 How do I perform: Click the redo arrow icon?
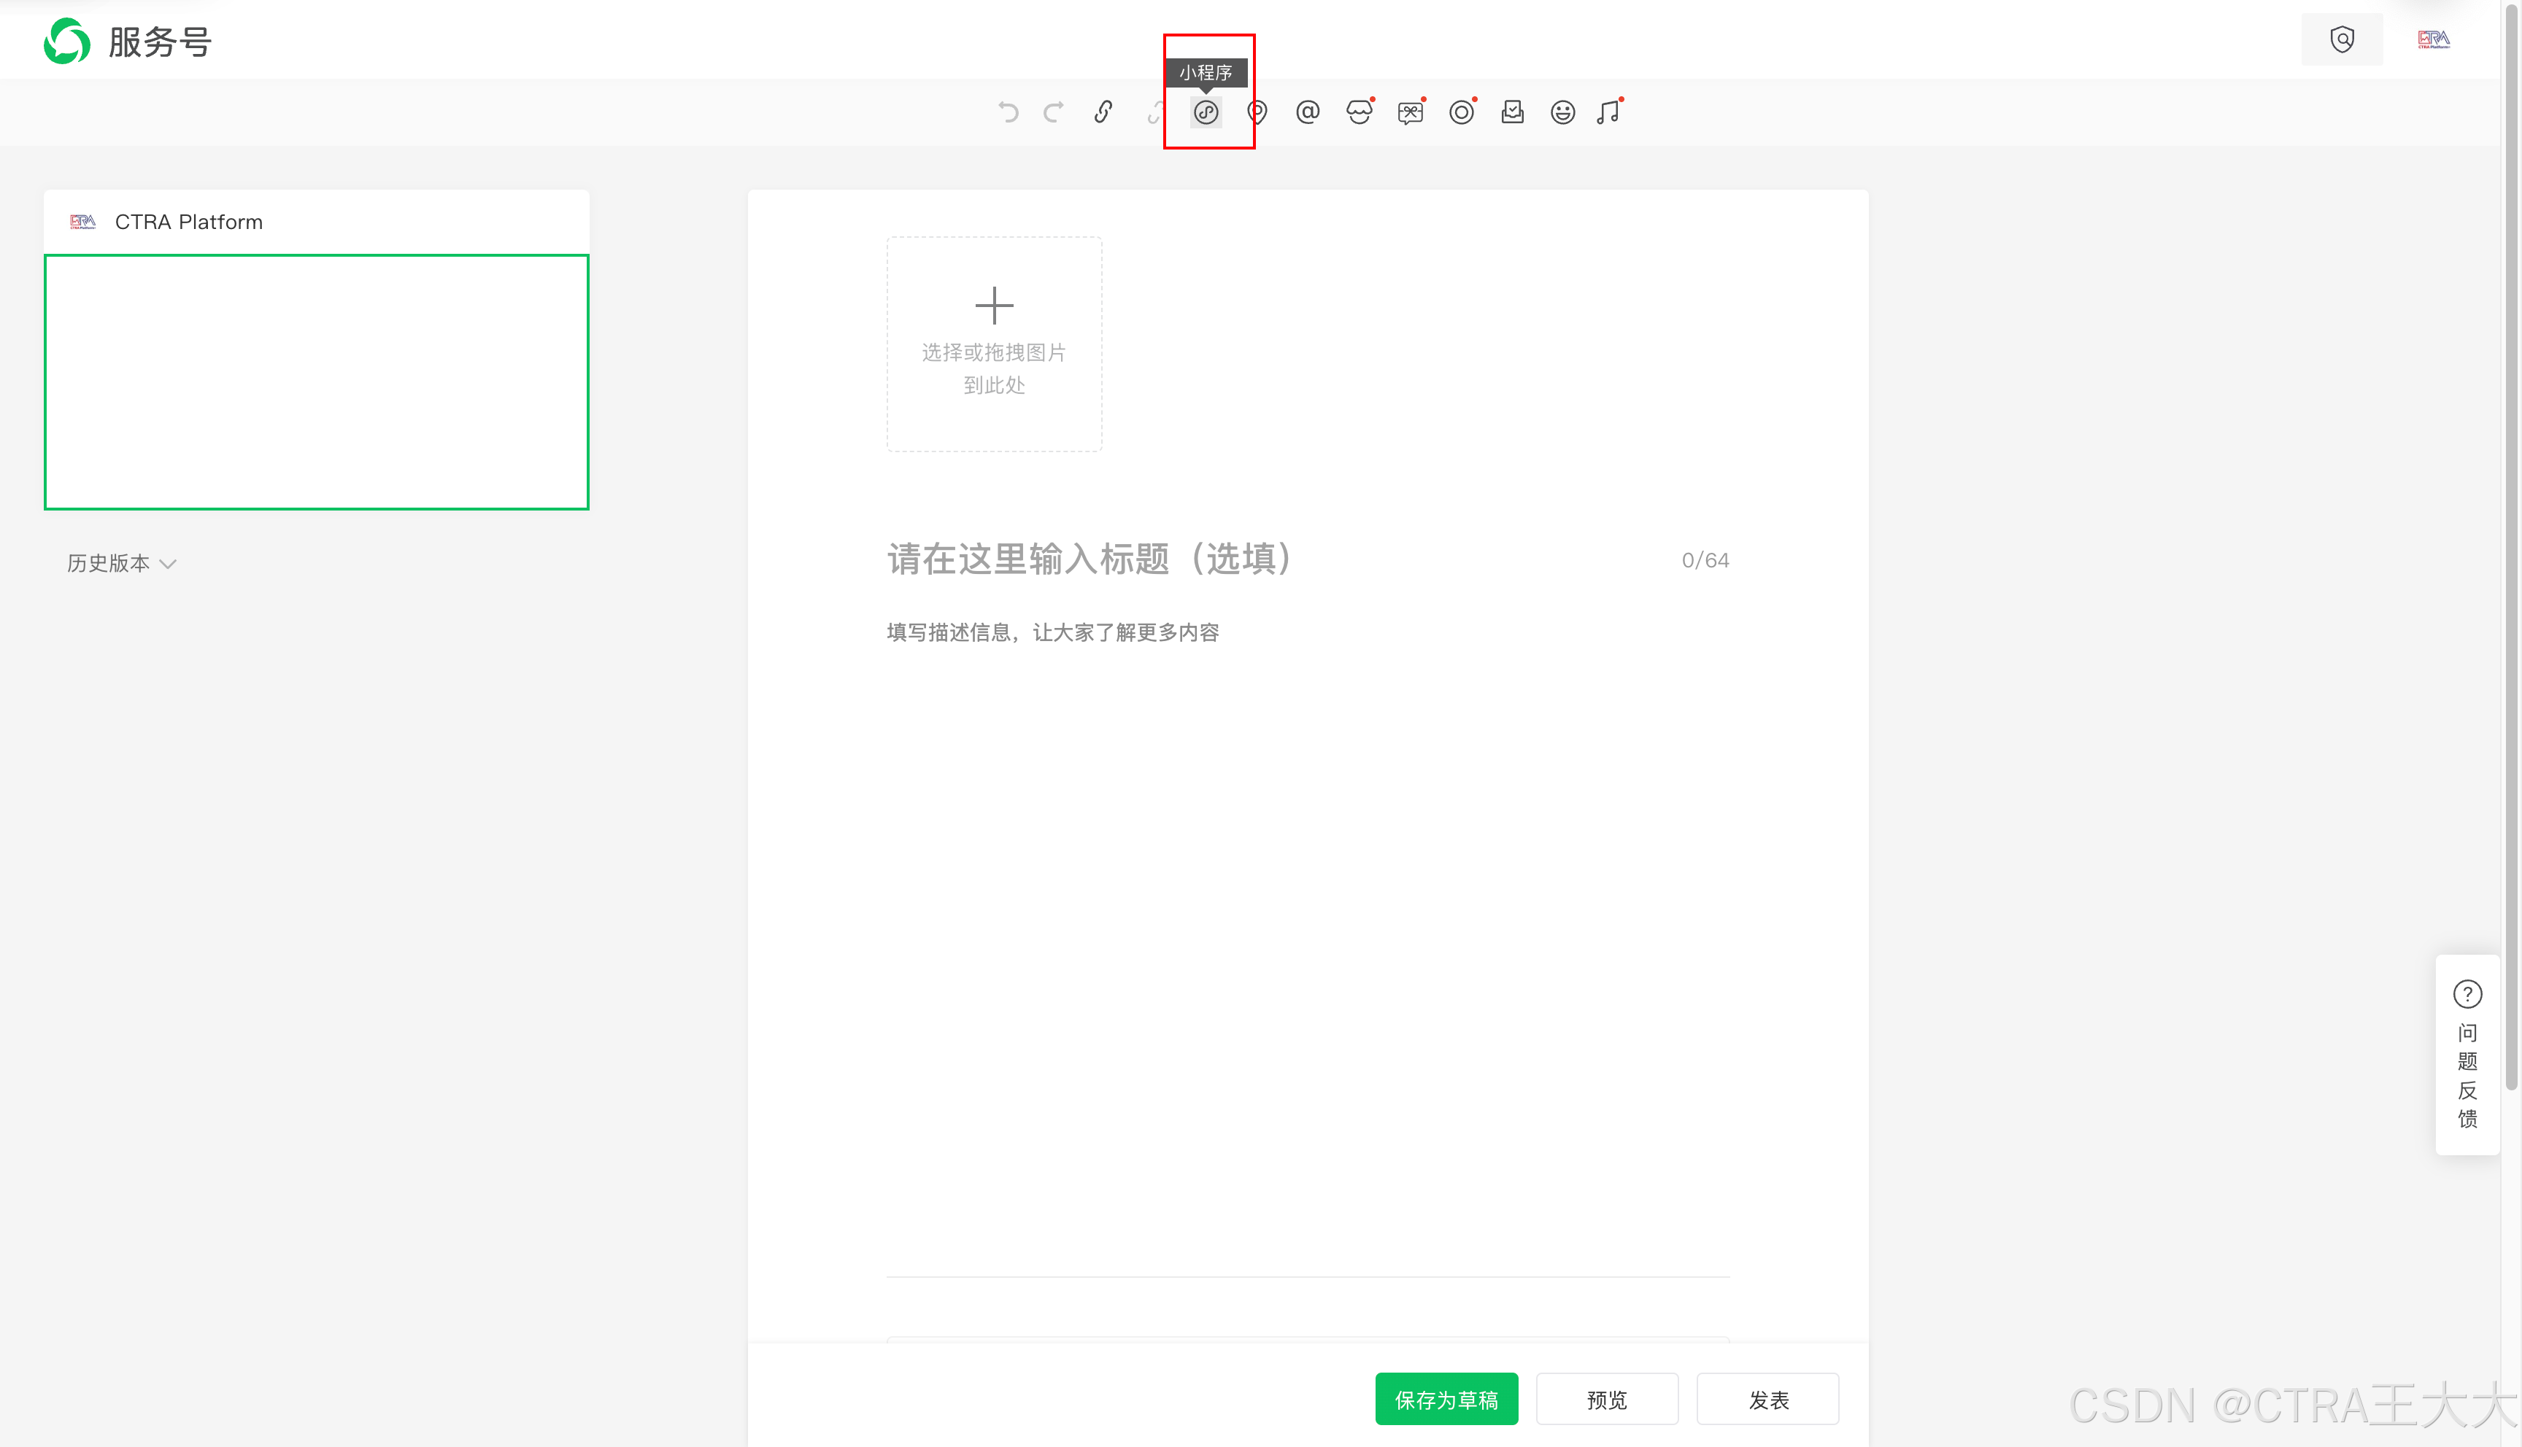[x=1054, y=112]
